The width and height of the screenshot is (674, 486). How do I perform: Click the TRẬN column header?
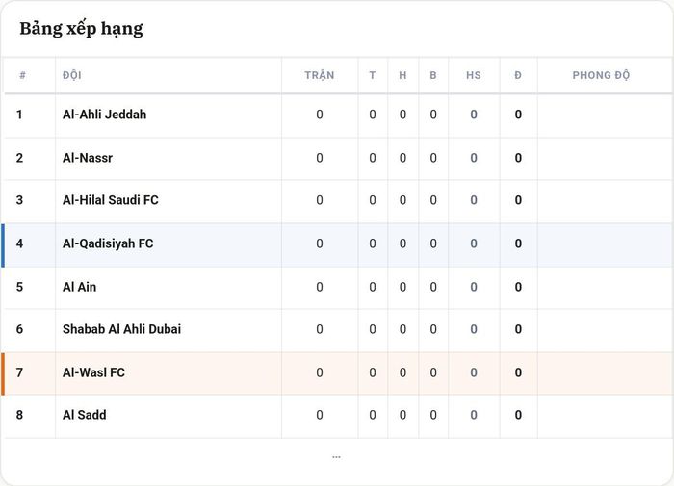click(x=320, y=75)
